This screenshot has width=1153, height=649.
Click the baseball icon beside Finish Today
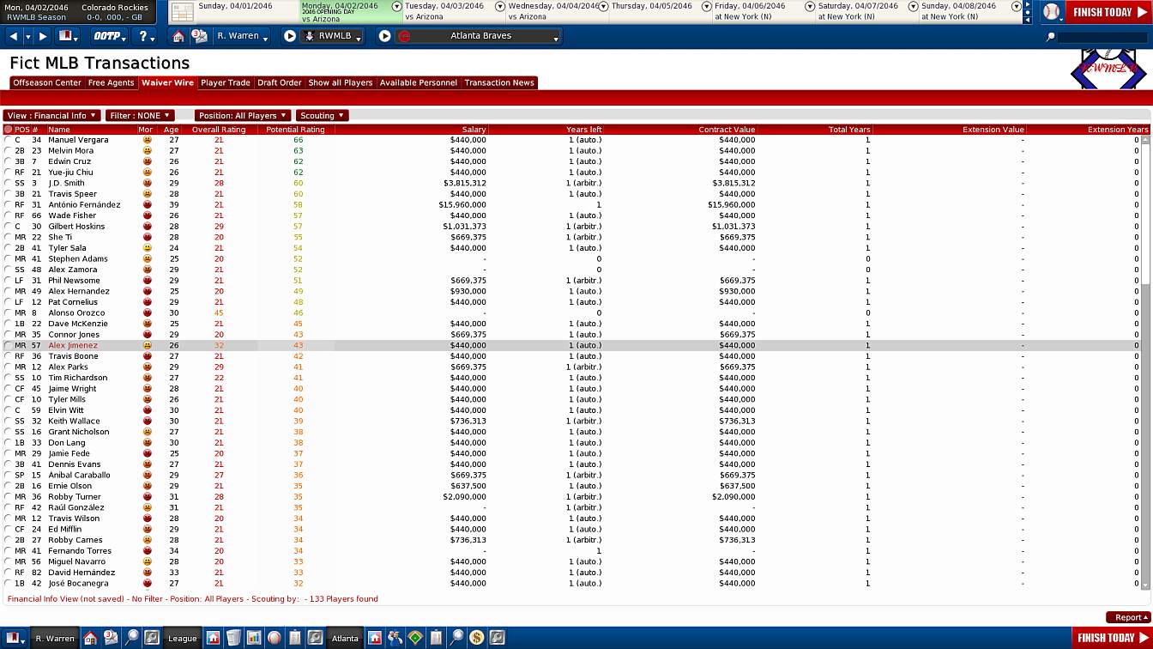click(1052, 12)
